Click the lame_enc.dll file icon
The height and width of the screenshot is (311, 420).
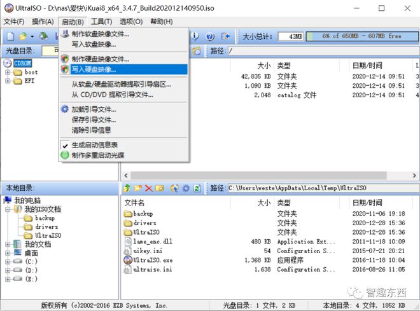[x=128, y=242]
